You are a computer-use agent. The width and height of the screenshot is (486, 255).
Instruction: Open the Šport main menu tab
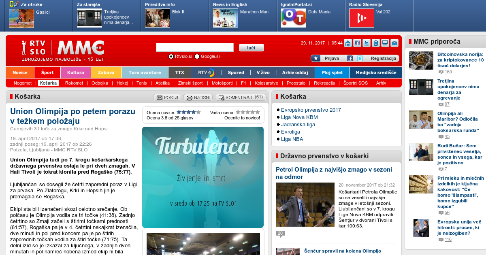[47, 72]
